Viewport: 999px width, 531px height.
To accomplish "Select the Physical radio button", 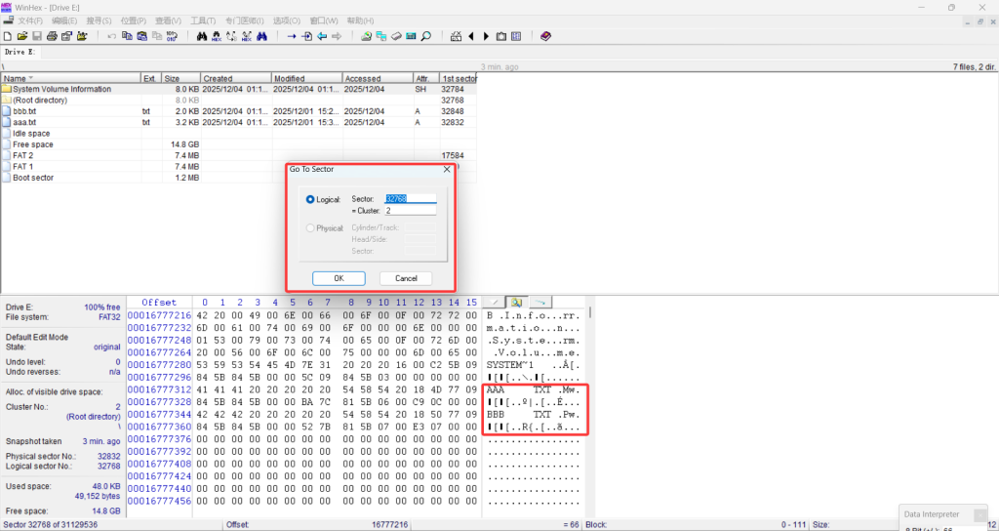I will click(311, 228).
